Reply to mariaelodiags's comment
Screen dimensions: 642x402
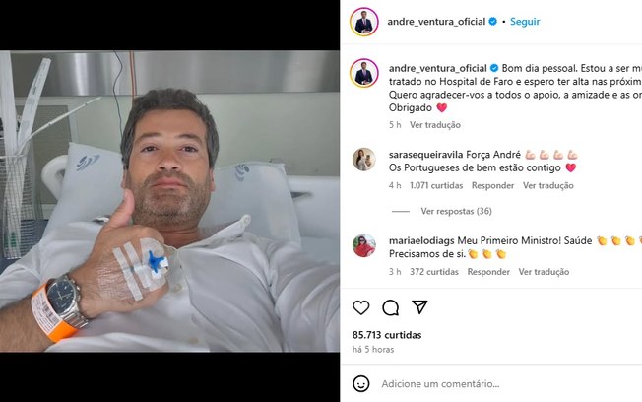(x=488, y=272)
